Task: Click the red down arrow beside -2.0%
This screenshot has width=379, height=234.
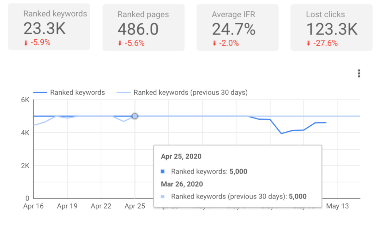Action: pyautogui.click(x=214, y=44)
